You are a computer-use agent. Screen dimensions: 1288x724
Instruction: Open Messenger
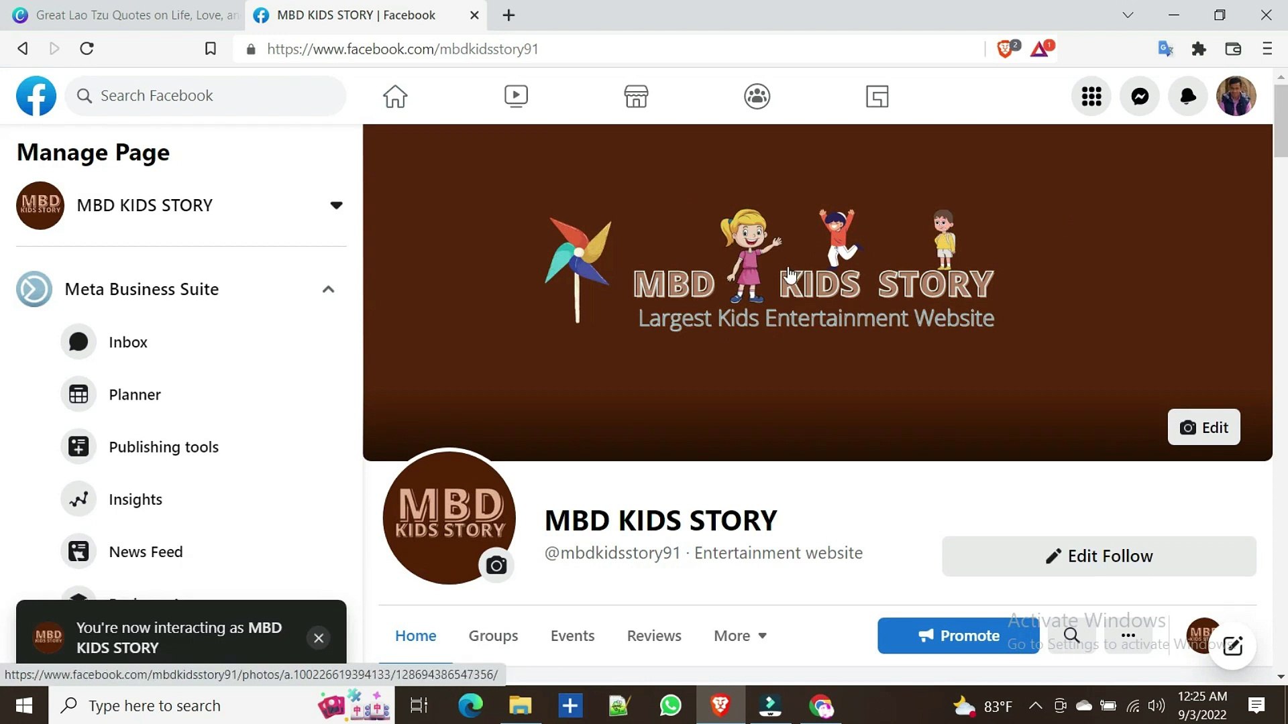click(1139, 96)
